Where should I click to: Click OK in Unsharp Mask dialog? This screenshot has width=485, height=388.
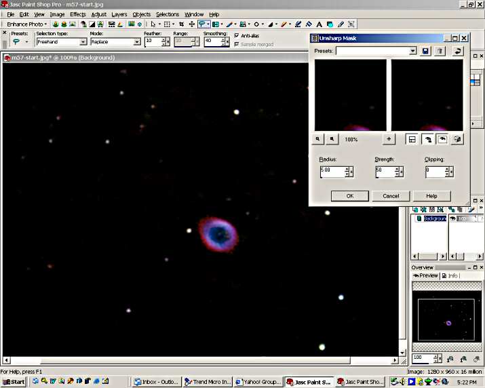click(x=349, y=196)
